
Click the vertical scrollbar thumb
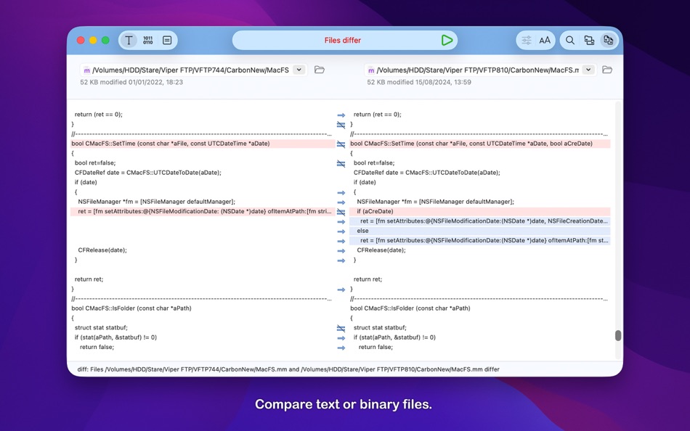pyautogui.click(x=618, y=335)
